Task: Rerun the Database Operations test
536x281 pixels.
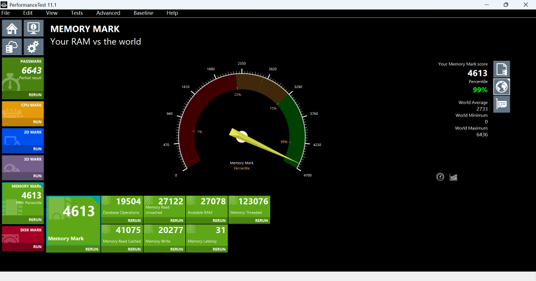Action: point(134,221)
